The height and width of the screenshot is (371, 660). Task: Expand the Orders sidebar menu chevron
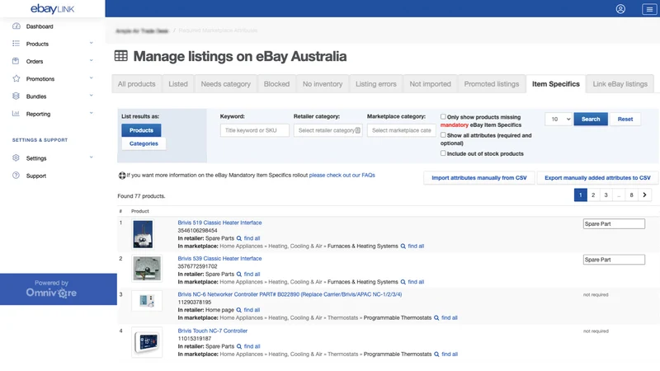[x=91, y=60]
